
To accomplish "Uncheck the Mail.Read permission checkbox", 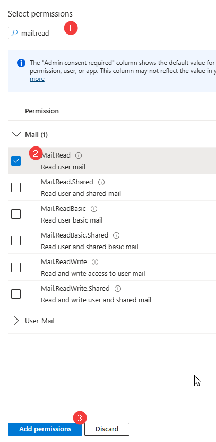I will pyautogui.click(x=16, y=161).
